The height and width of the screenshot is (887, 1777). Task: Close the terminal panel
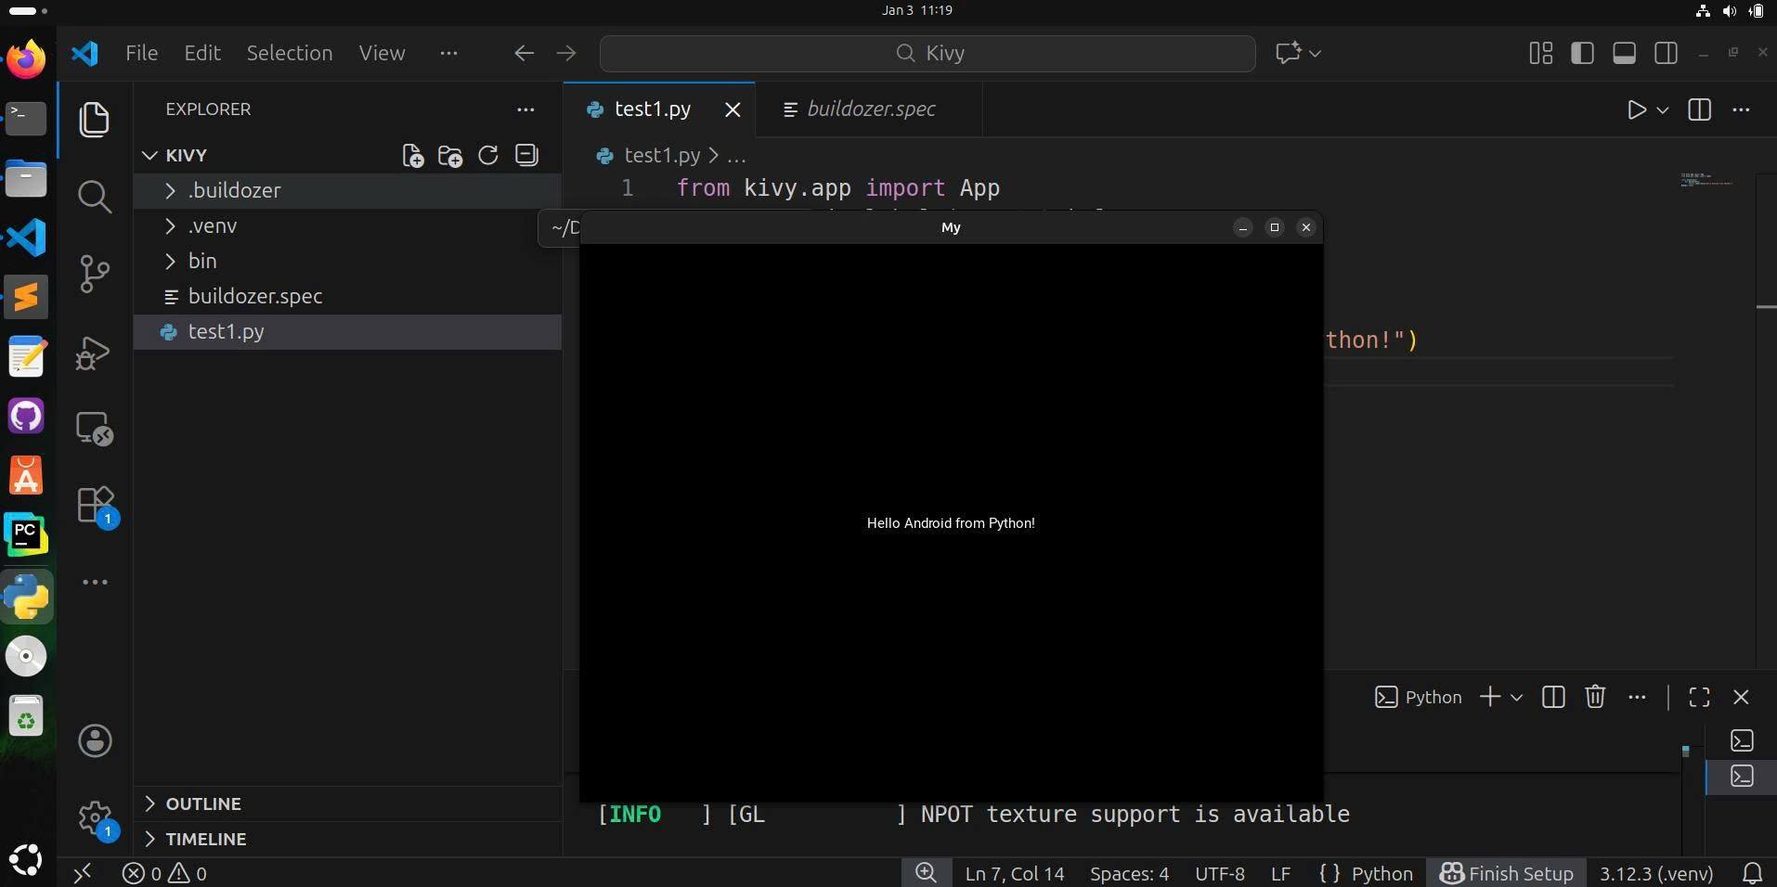(1741, 697)
